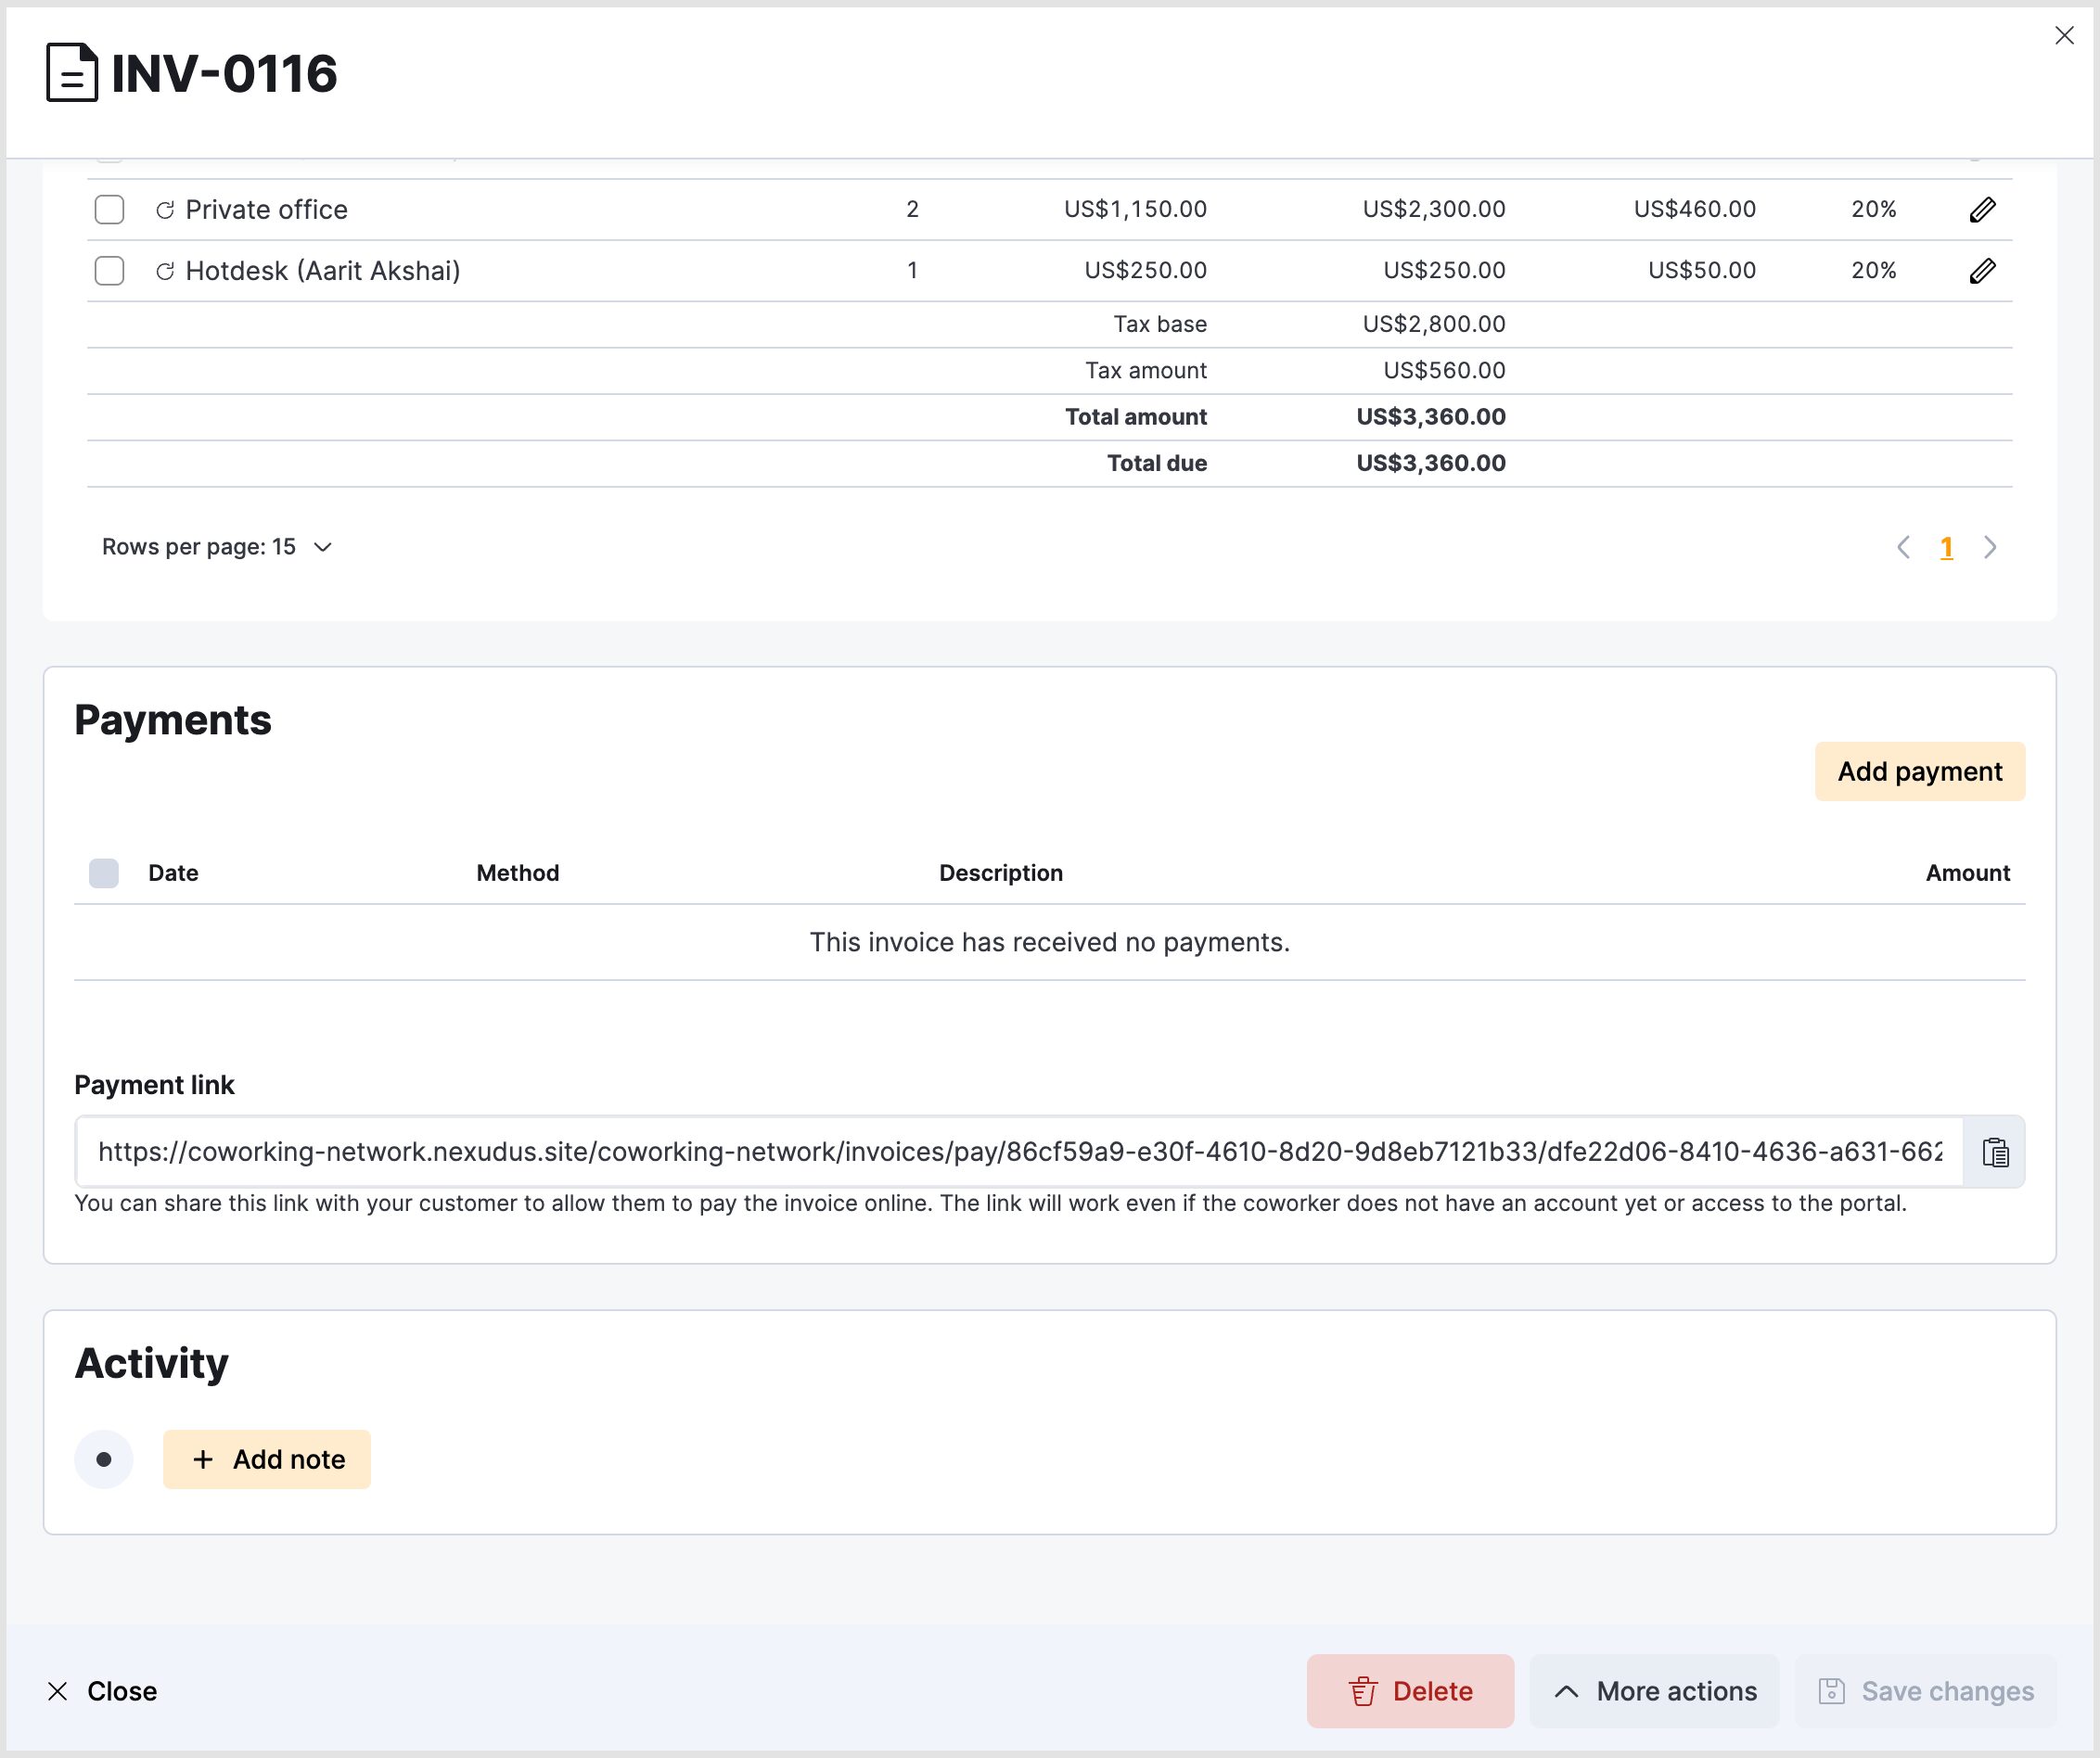
Task: Click into the Payment link field
Action: tap(1019, 1153)
